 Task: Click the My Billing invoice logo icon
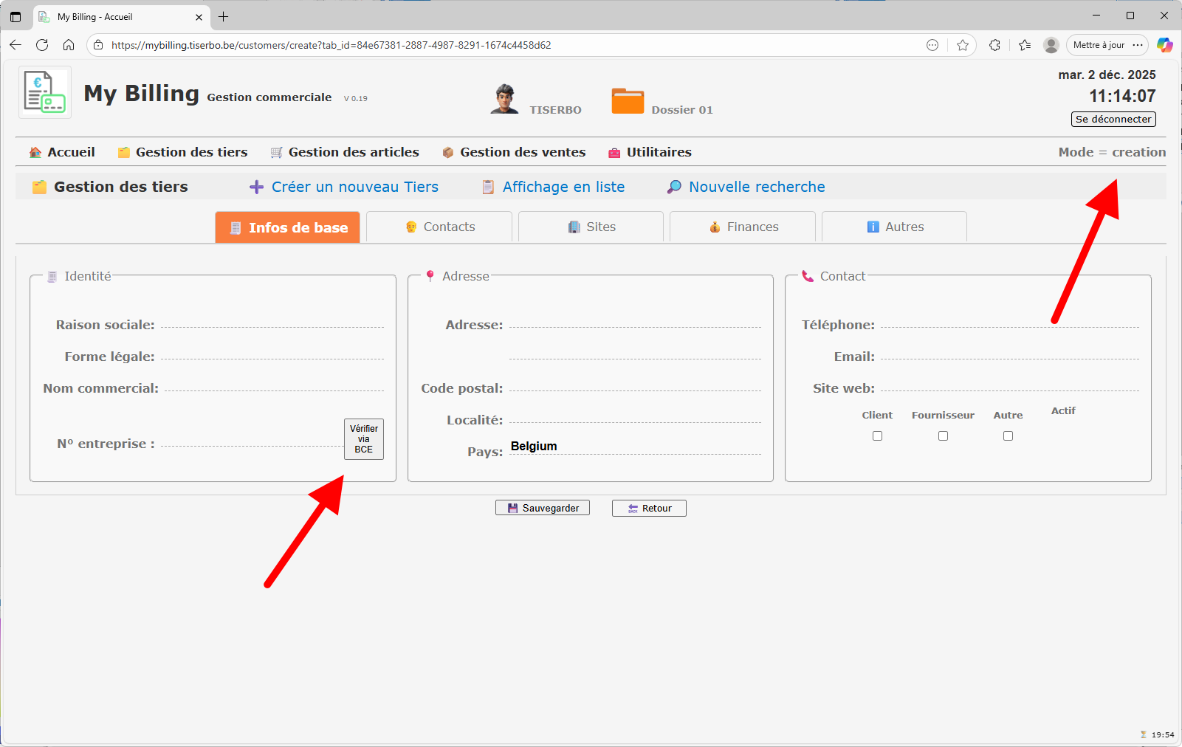click(45, 92)
